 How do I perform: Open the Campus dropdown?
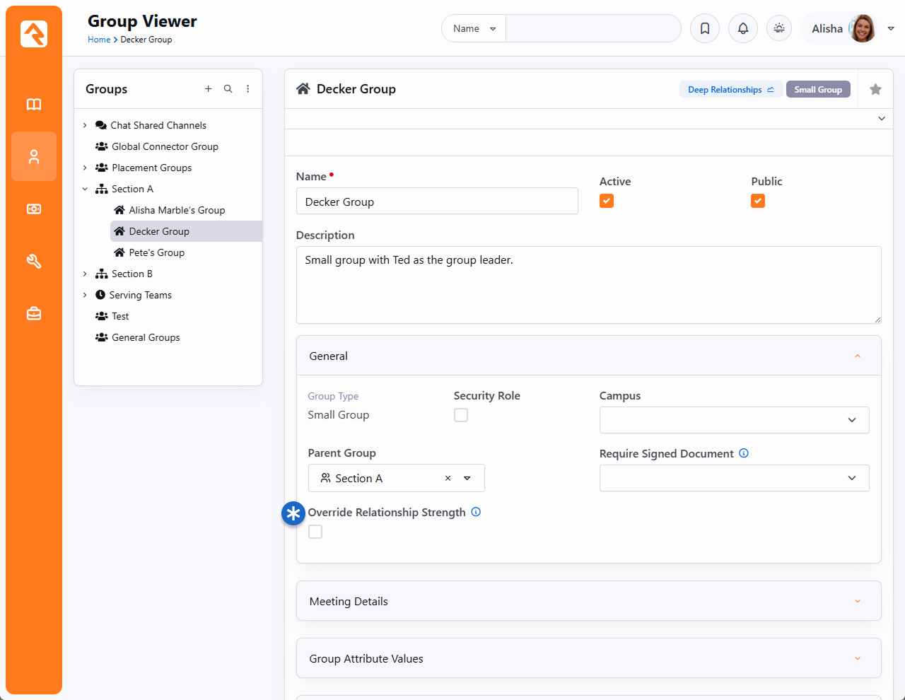pyautogui.click(x=734, y=420)
